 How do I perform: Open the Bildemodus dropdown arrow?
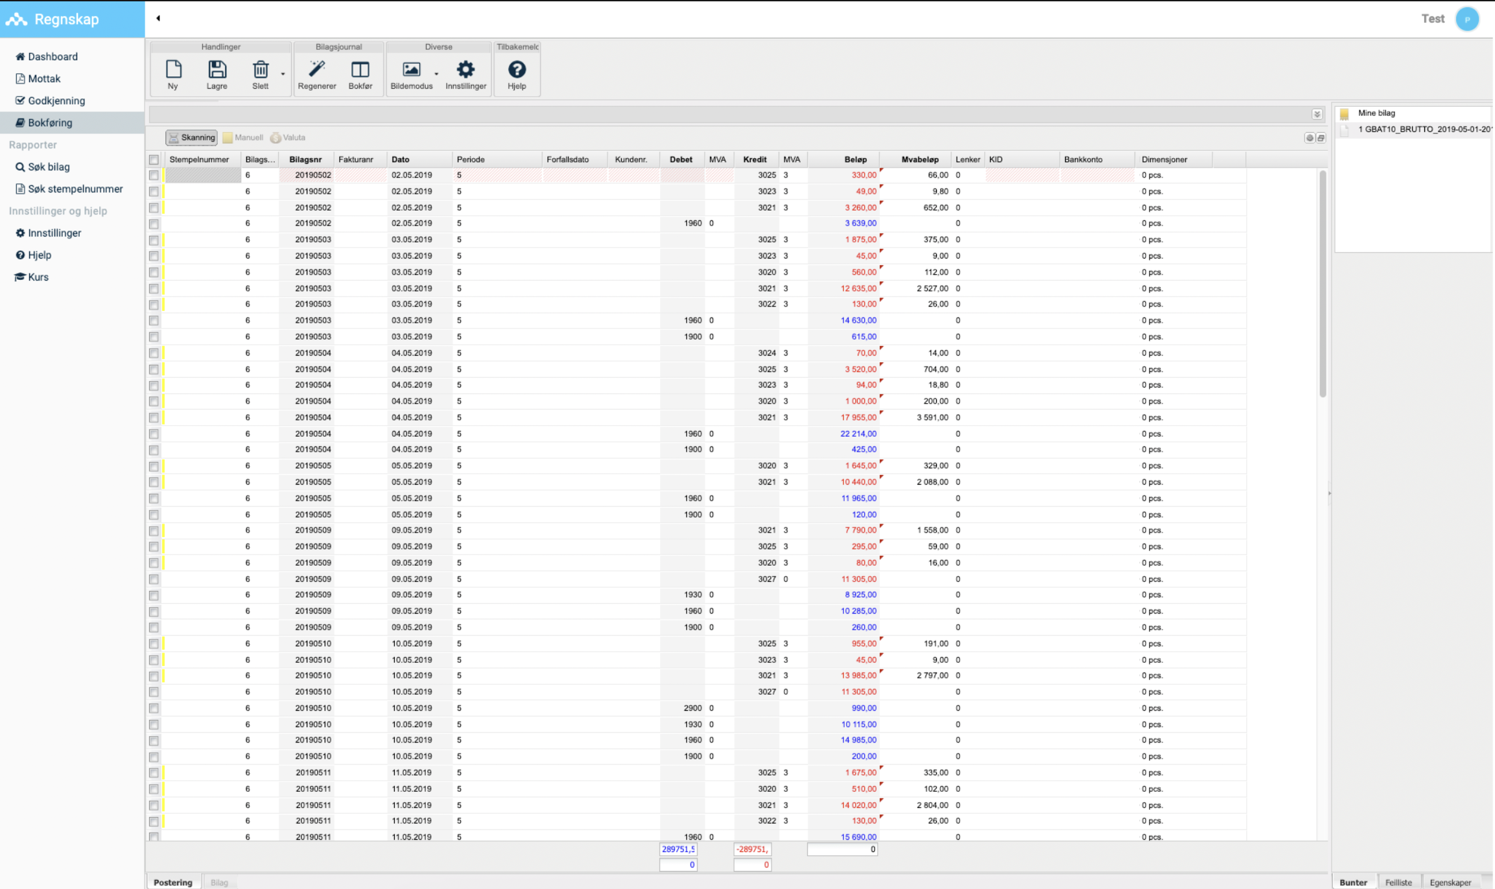click(436, 74)
